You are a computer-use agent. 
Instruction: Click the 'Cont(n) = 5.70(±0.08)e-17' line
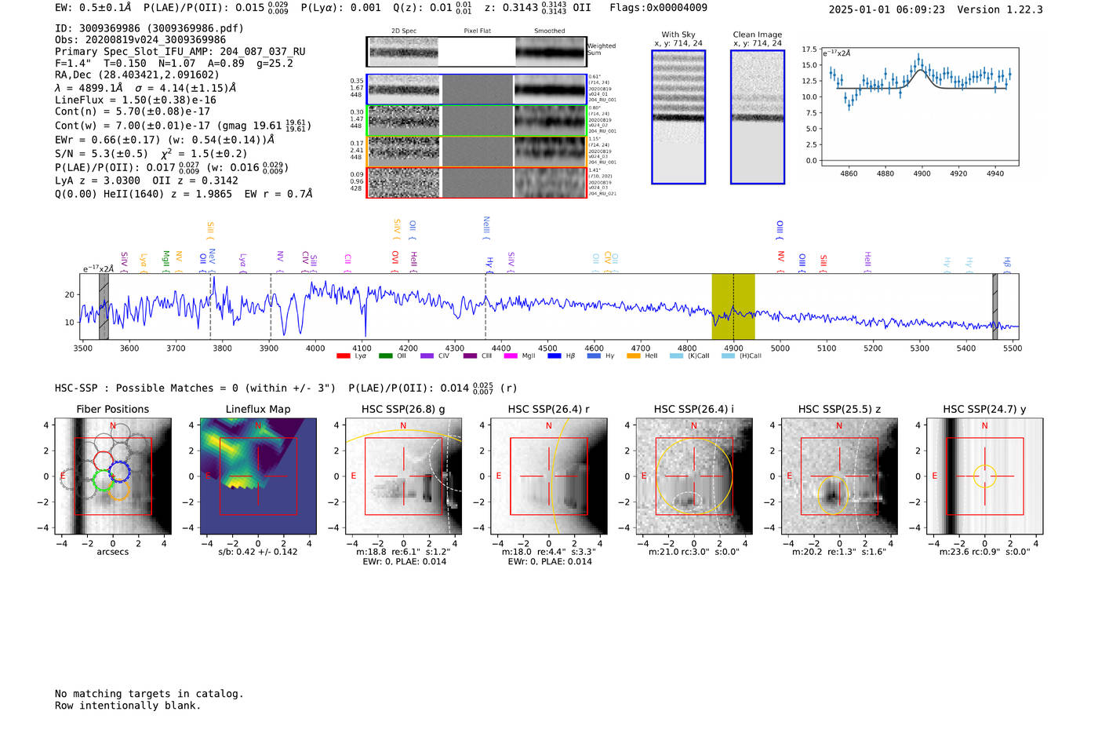pyautogui.click(x=133, y=111)
